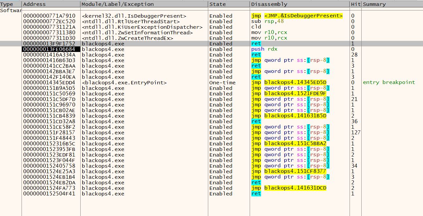423x216 pixels.
Task: Select address 0000000152316B5C
Action: (49, 144)
